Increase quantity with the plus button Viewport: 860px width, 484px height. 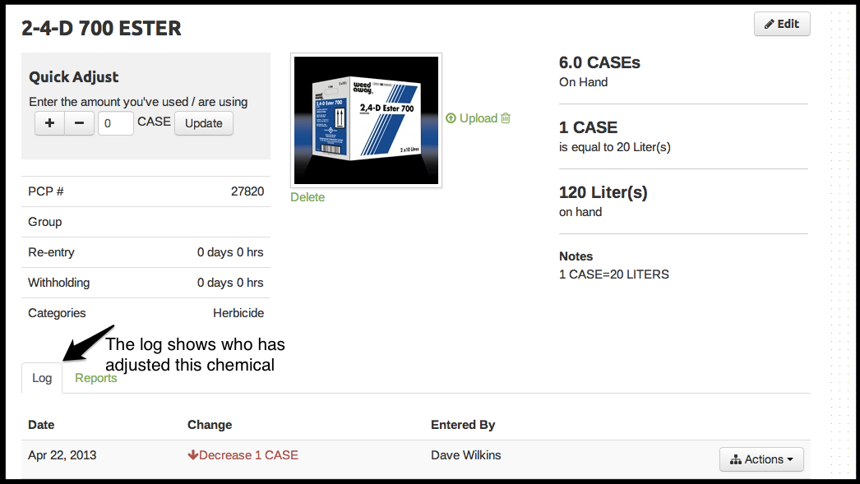click(x=49, y=123)
